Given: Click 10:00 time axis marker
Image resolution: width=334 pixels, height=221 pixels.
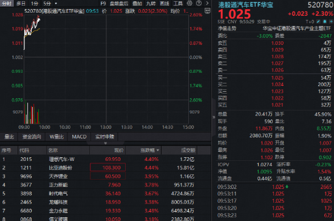Looking at the screenshot, I should [x=44, y=127].
